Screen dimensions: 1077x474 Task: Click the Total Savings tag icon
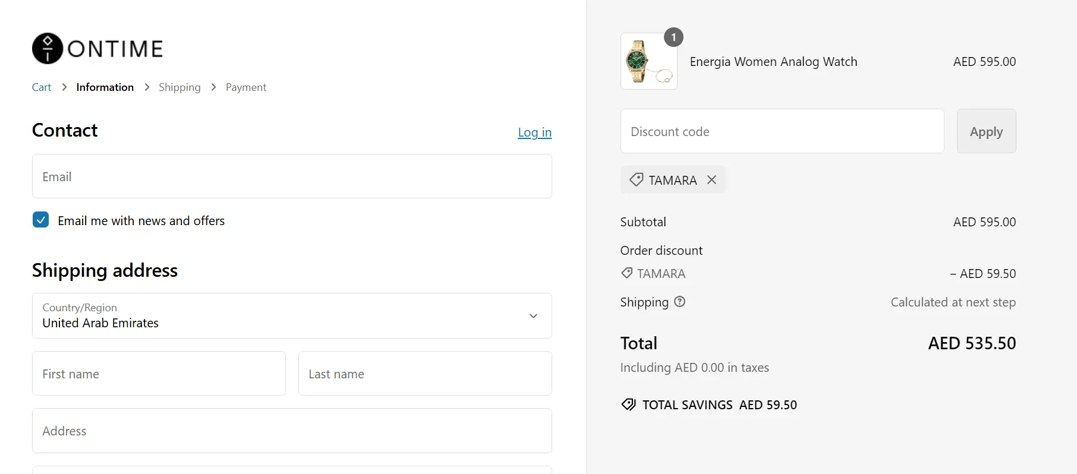(628, 405)
